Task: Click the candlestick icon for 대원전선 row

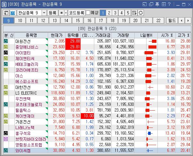Action: pos(153,41)
